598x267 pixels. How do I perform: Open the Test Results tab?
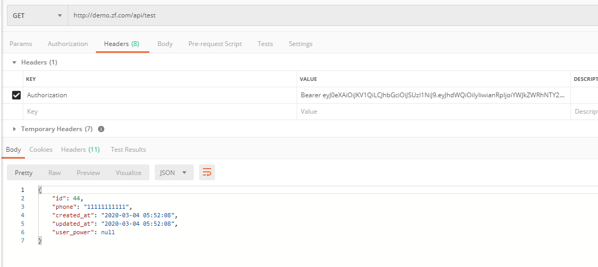pyautogui.click(x=128, y=150)
